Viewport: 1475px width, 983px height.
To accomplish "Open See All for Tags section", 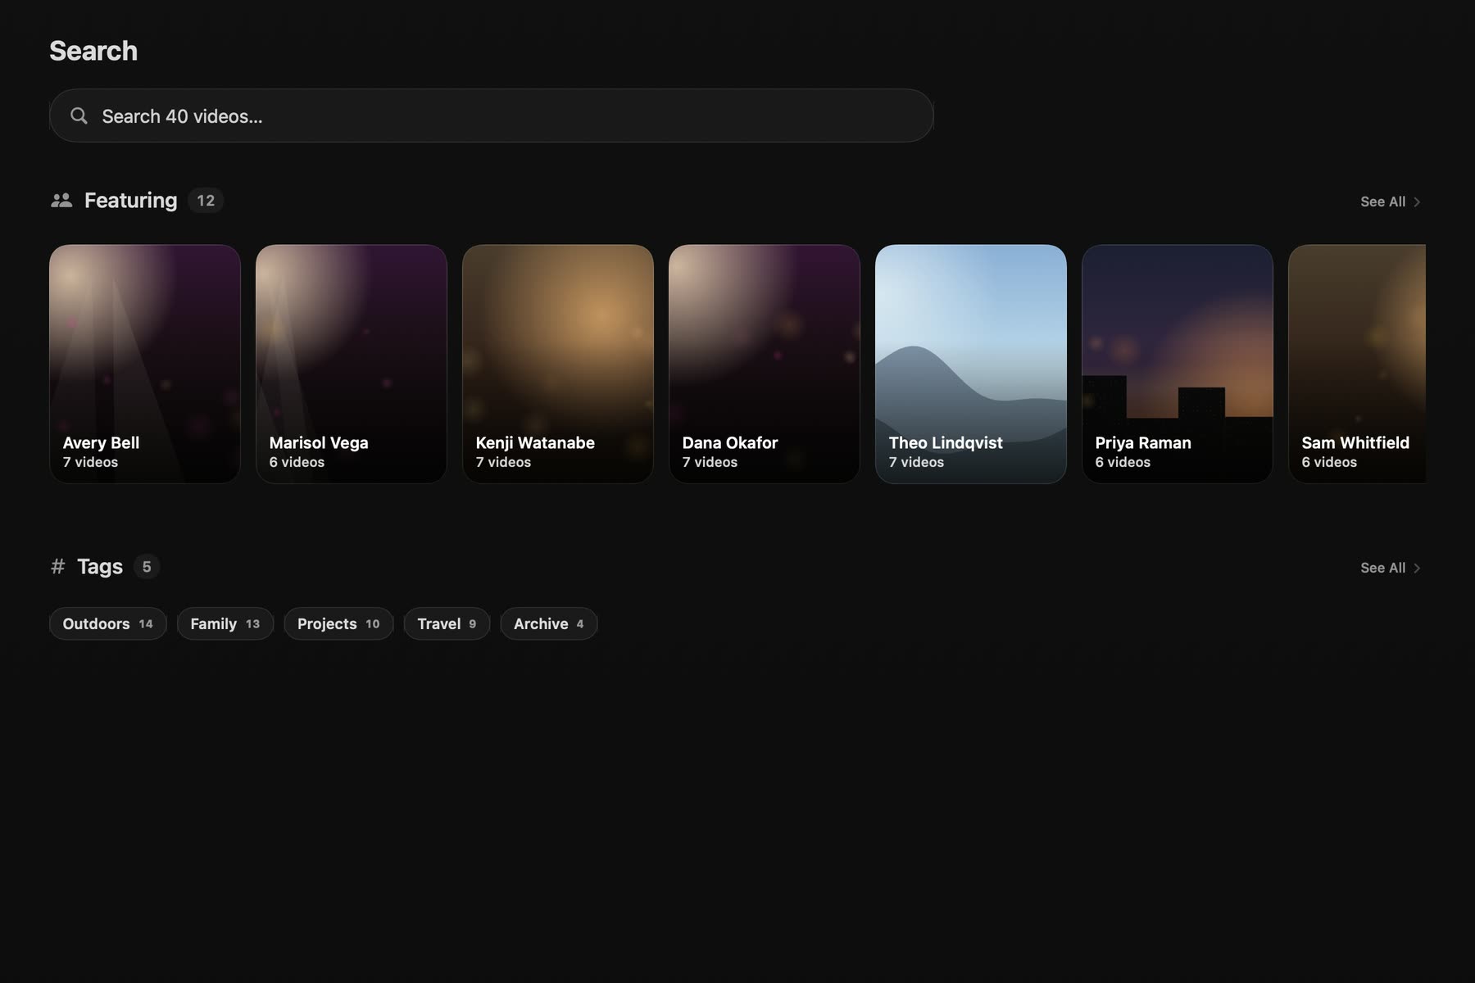I will click(1391, 568).
